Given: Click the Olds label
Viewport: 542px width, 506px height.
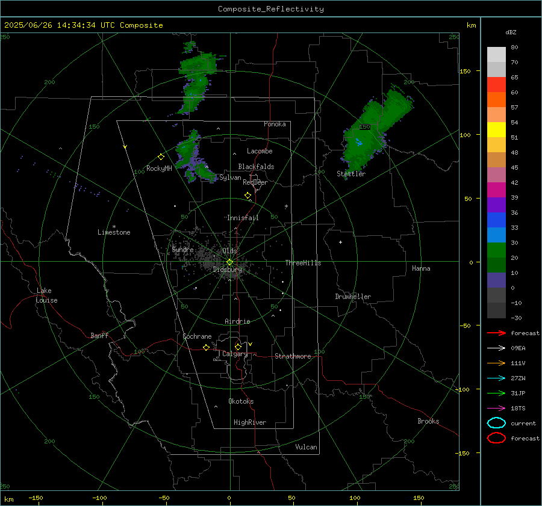Looking at the screenshot, I should coord(229,251).
